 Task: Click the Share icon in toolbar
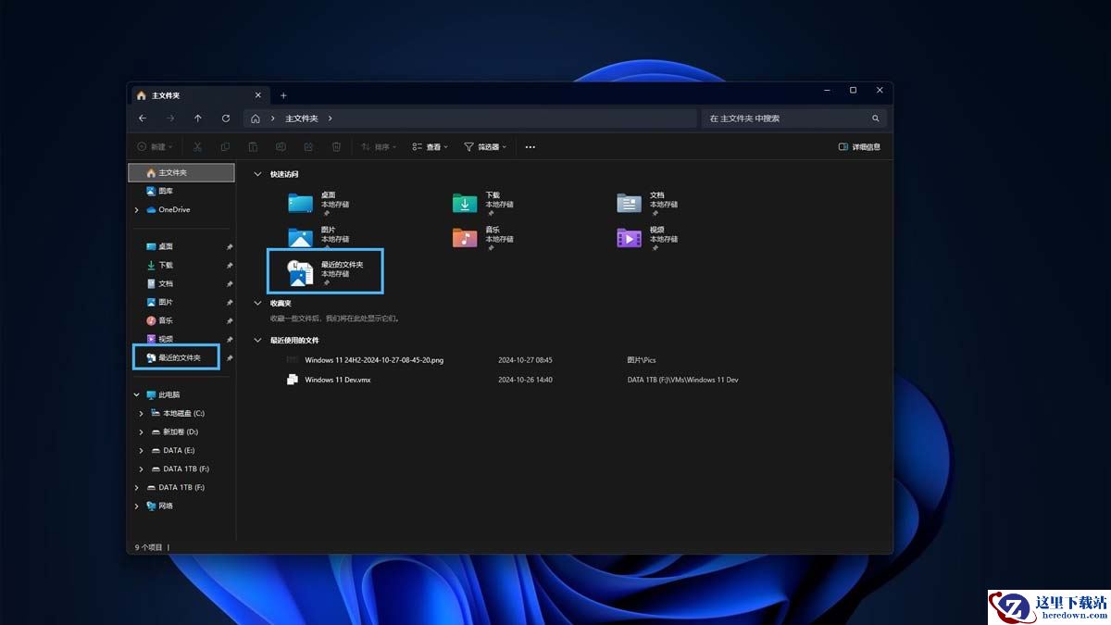click(x=308, y=146)
